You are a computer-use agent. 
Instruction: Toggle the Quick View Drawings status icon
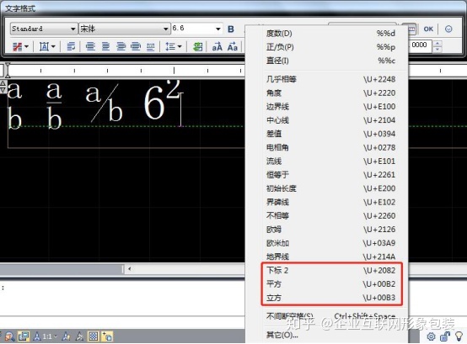24,336
